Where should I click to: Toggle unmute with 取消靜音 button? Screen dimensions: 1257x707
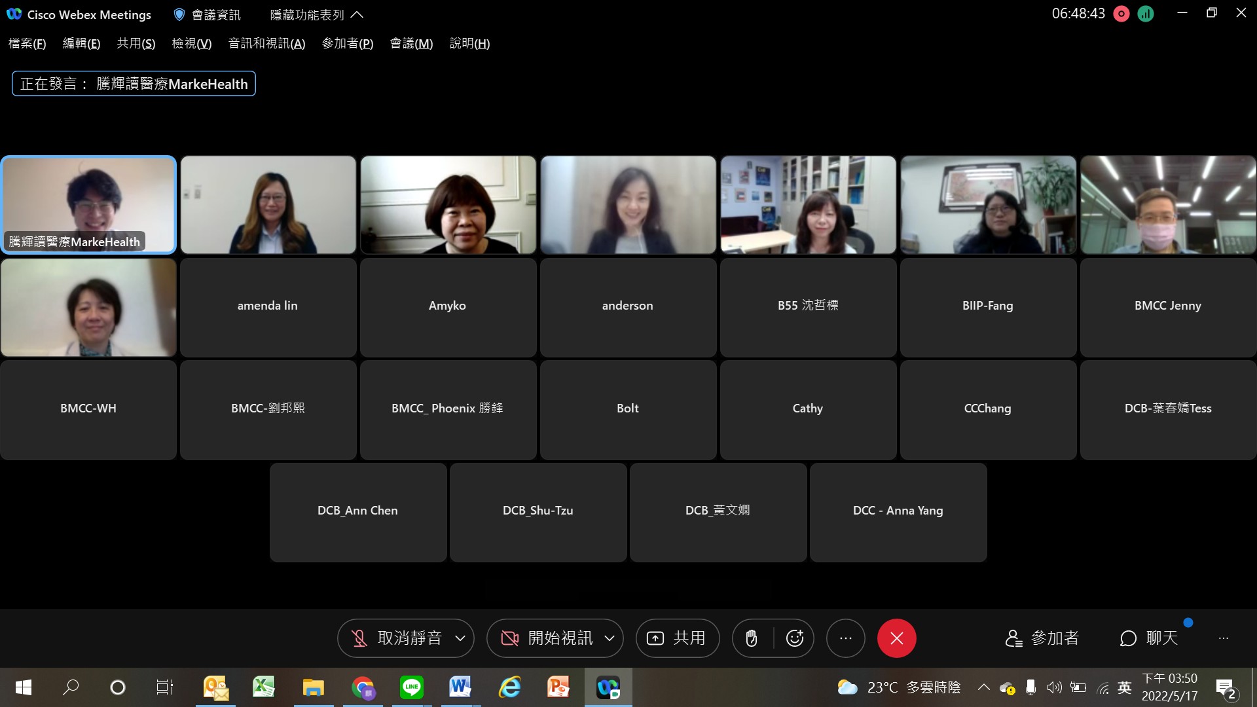397,638
